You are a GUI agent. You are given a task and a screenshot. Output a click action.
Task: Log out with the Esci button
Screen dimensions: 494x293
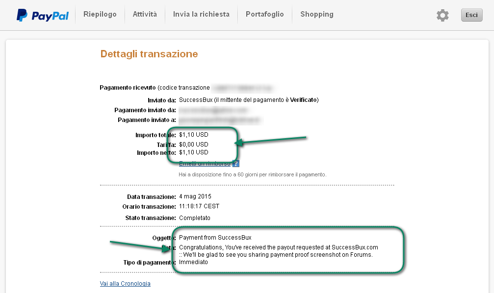(471, 15)
